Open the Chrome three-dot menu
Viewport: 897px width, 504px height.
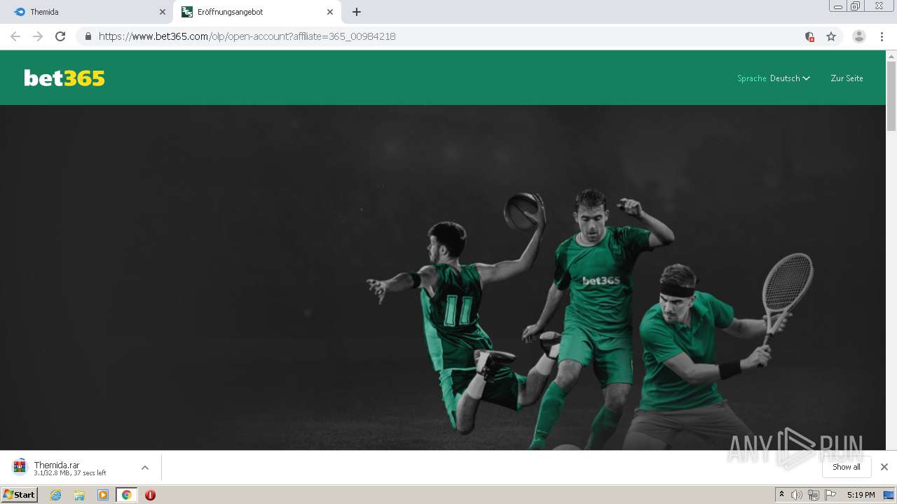(x=882, y=36)
